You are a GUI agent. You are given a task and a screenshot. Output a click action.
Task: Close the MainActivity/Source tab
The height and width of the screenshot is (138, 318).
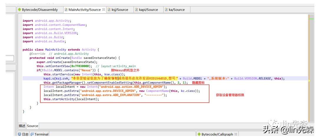[103, 10]
